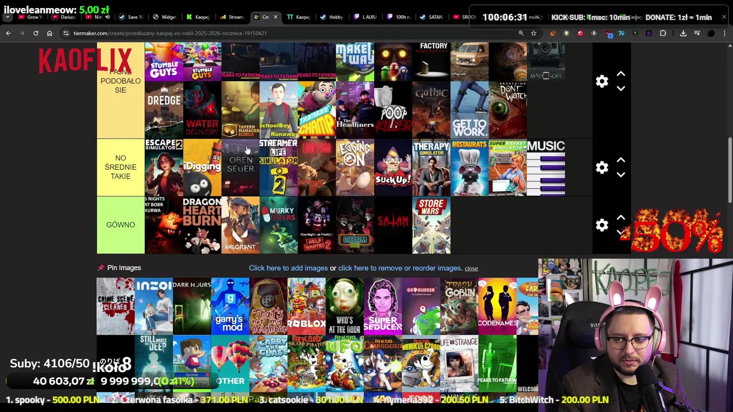The height and width of the screenshot is (412, 733).
Task: Pick the Oben Seuer tile
Action: pyautogui.click(x=241, y=167)
